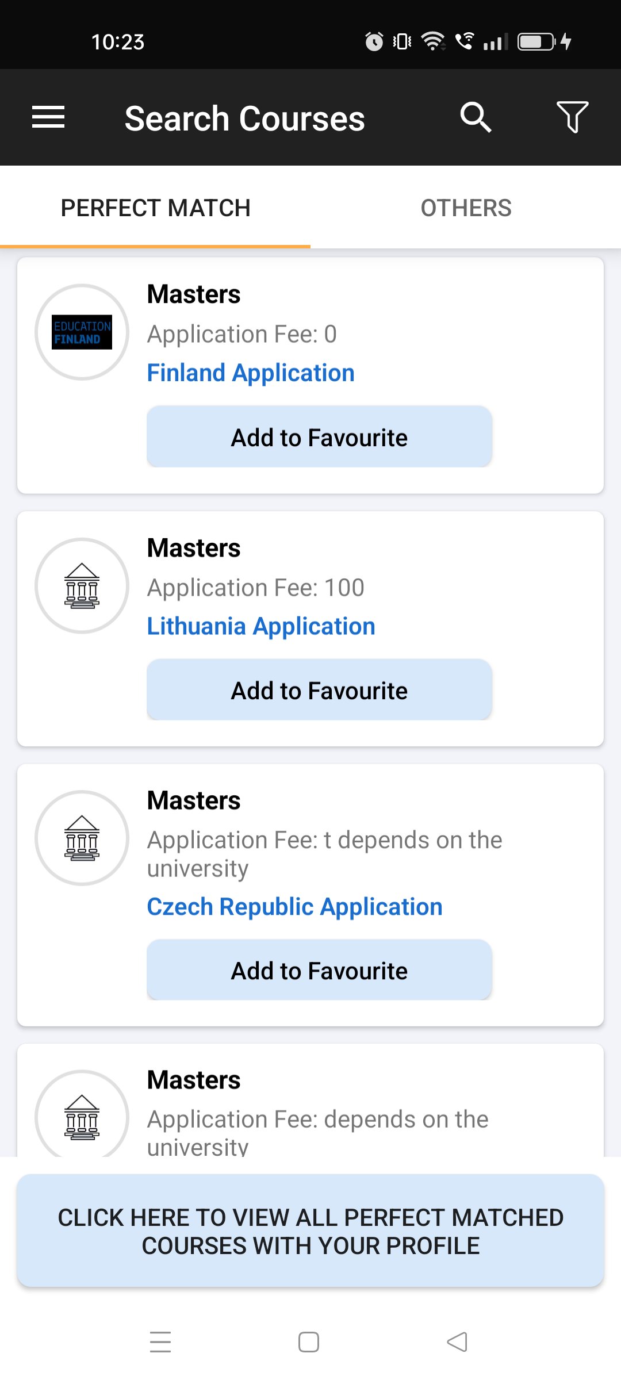The width and height of the screenshot is (621, 1380).
Task: Add Lithuania Application to favourites
Action: click(319, 690)
